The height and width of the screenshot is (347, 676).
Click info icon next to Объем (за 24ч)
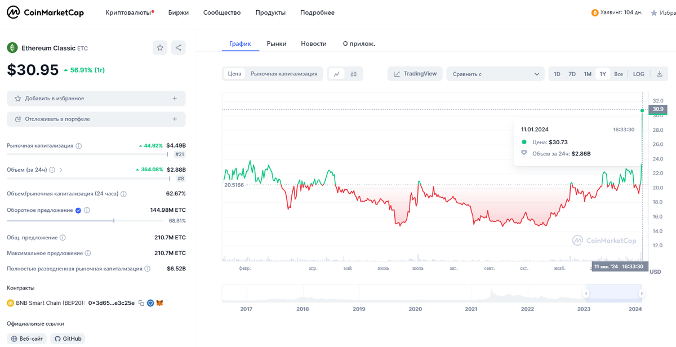tap(52, 170)
